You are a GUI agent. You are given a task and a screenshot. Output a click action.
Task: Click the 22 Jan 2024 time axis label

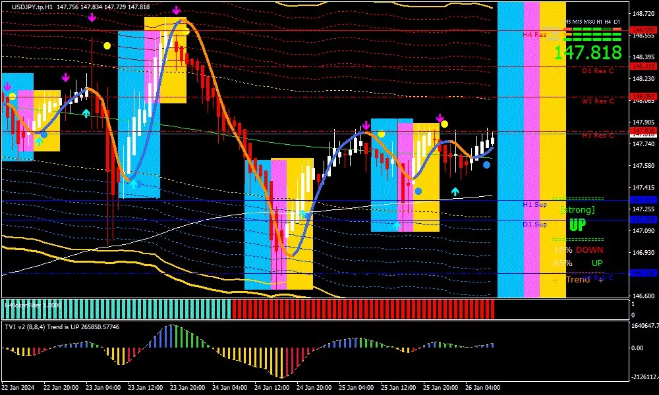coord(18,388)
